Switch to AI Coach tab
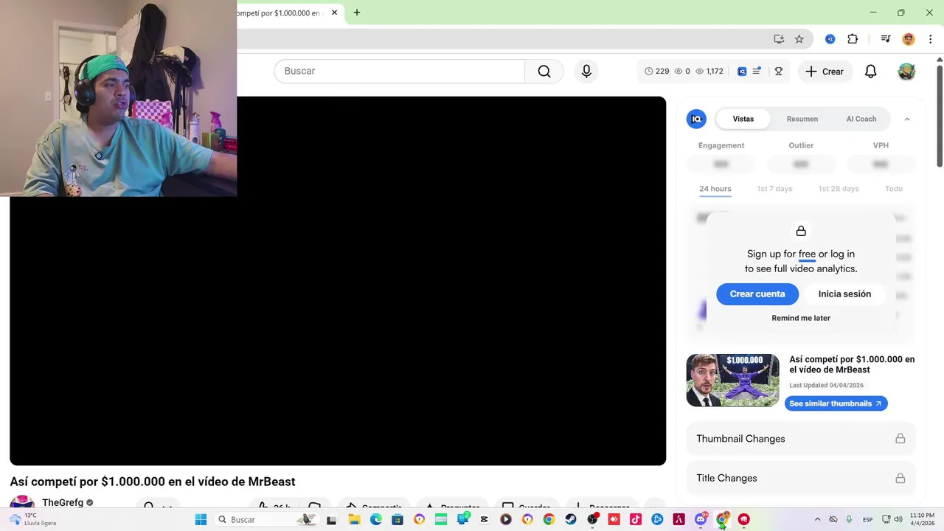The height and width of the screenshot is (531, 944). [861, 119]
